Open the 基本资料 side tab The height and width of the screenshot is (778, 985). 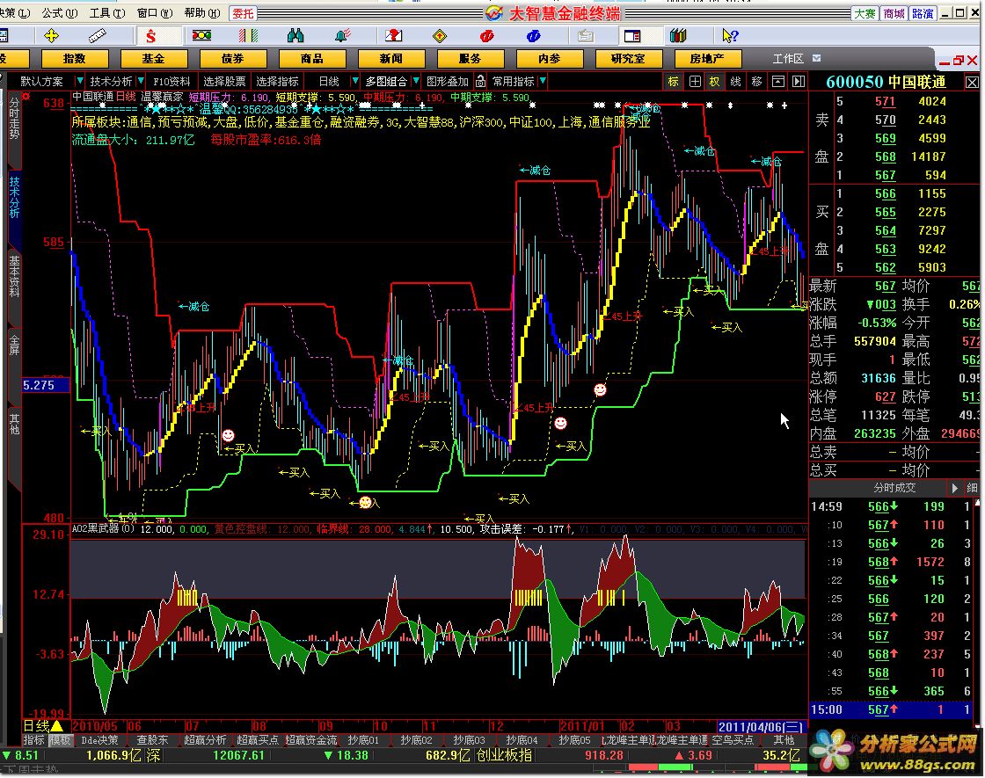(x=14, y=275)
